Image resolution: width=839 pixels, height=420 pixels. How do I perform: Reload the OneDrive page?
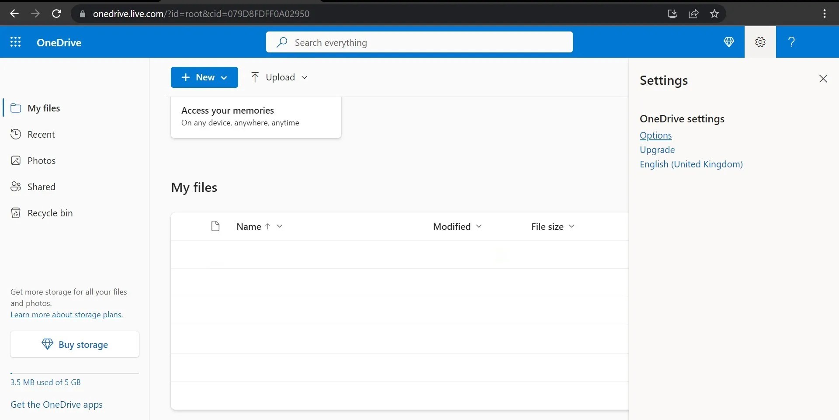pos(56,14)
